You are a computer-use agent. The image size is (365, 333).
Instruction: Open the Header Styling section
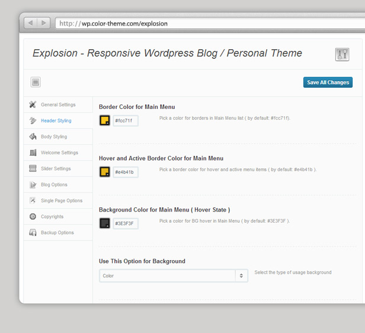coord(58,120)
